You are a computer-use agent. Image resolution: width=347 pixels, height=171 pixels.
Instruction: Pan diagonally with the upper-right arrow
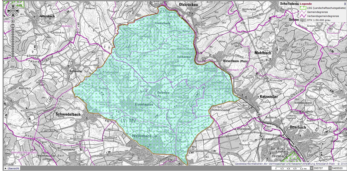17,7
